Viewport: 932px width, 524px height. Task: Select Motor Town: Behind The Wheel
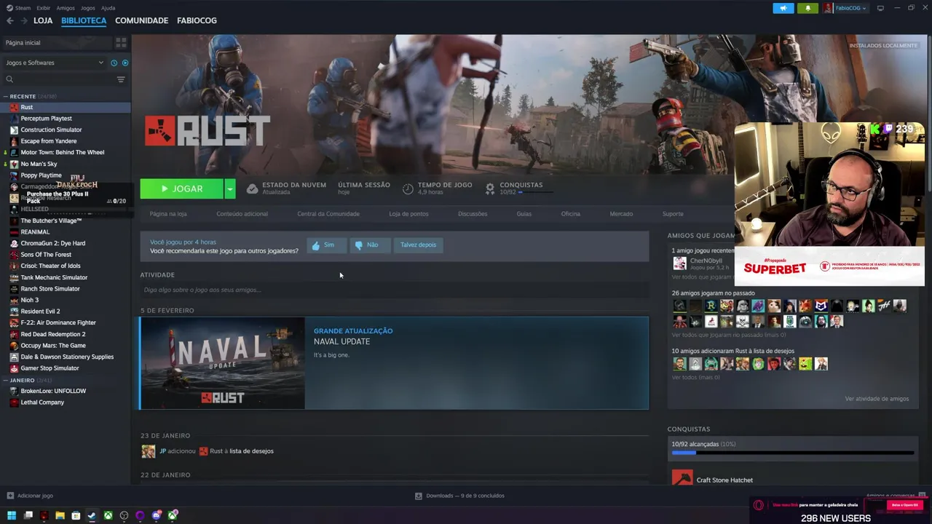pyautogui.click(x=63, y=152)
